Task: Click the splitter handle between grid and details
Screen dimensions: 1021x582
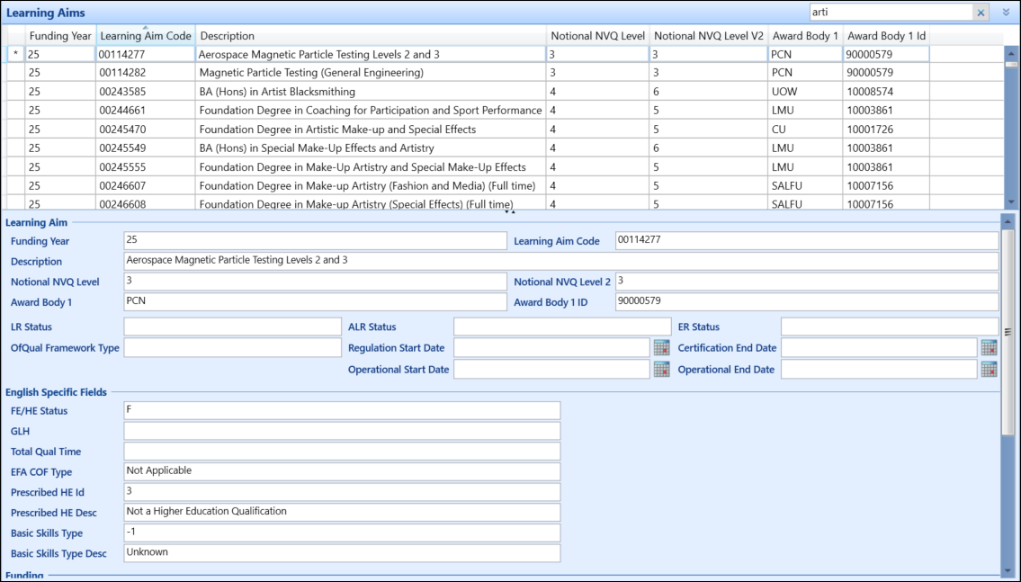Action: click(510, 212)
